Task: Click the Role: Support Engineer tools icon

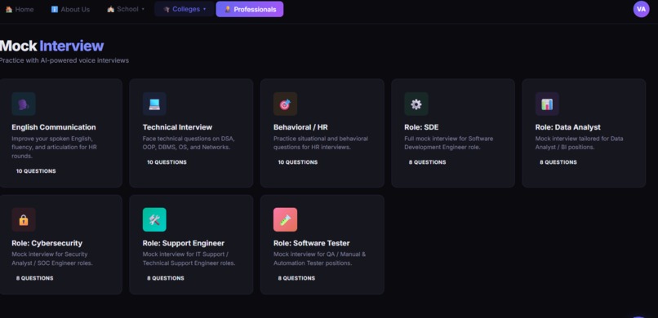Action: pos(154,219)
